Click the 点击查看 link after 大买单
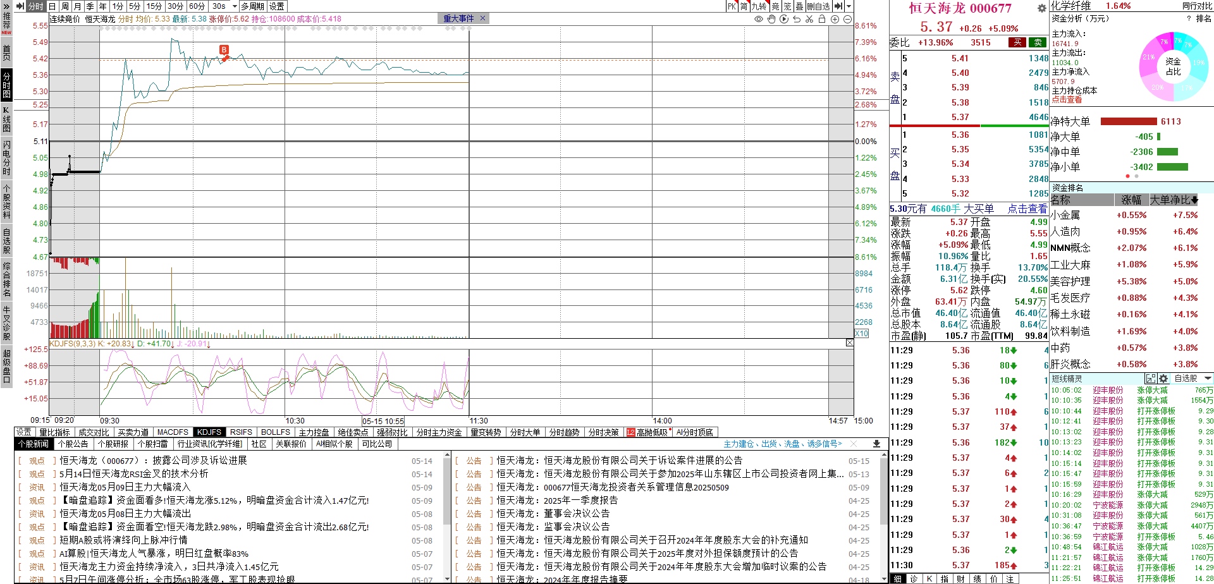Image resolution: width=1214 pixels, height=584 pixels. 1027,209
